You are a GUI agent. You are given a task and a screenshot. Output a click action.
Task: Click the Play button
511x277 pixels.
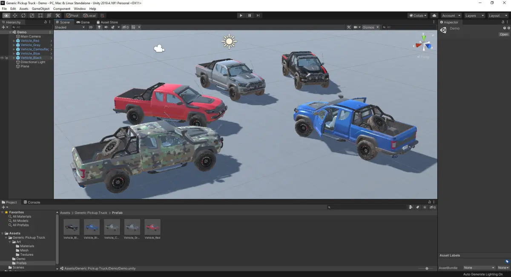(241, 15)
